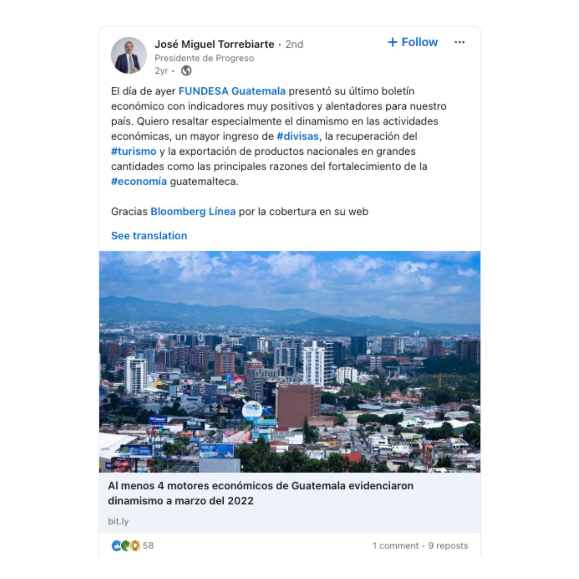Click the like reaction icon
Viewport: 579px width, 579px height.
tap(116, 546)
